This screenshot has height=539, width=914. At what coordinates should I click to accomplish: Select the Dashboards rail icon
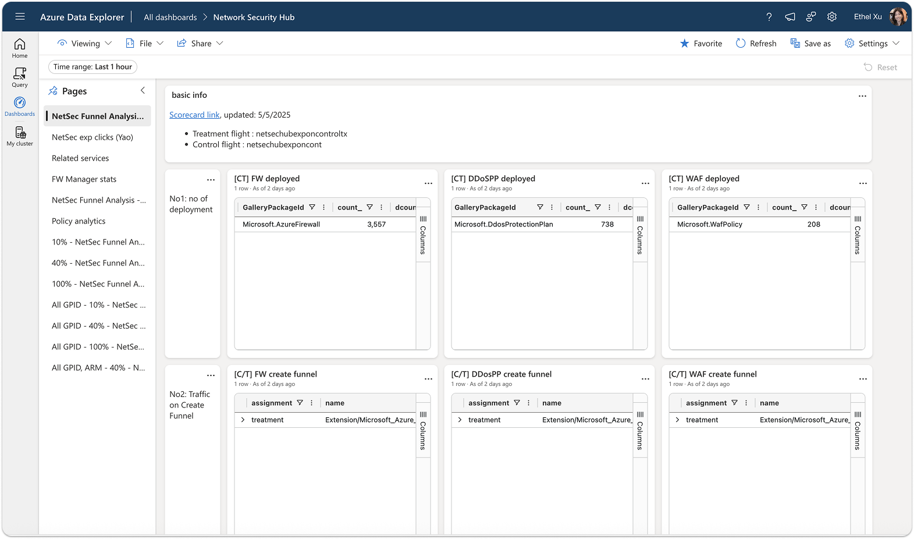point(20,107)
